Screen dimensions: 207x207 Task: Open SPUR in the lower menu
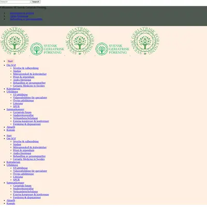coord(17,180)
